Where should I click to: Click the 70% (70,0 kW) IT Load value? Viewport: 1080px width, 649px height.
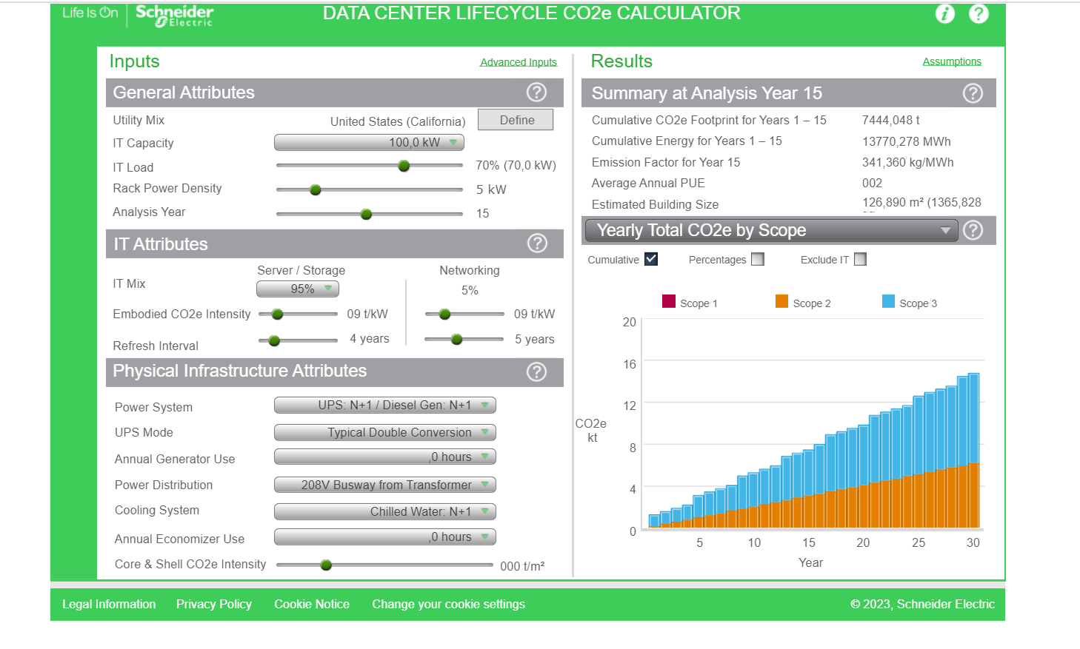point(516,165)
